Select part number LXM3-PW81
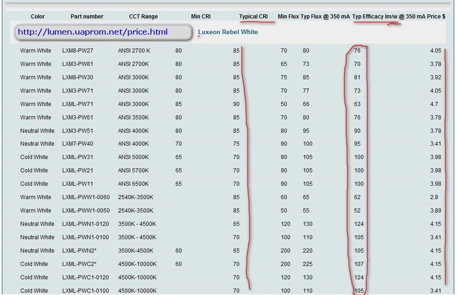This screenshot has width=457, height=295. (78, 64)
